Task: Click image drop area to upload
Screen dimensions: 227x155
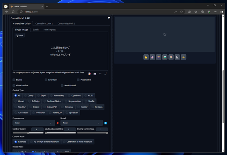Action: pos(60,51)
